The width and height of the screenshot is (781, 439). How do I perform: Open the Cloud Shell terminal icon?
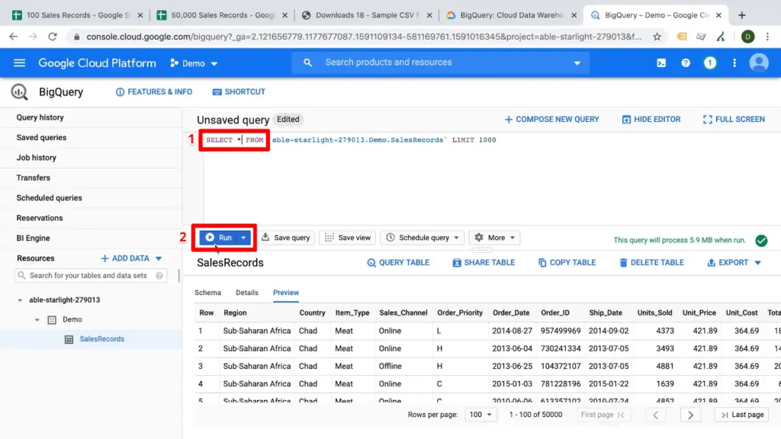[x=660, y=63]
